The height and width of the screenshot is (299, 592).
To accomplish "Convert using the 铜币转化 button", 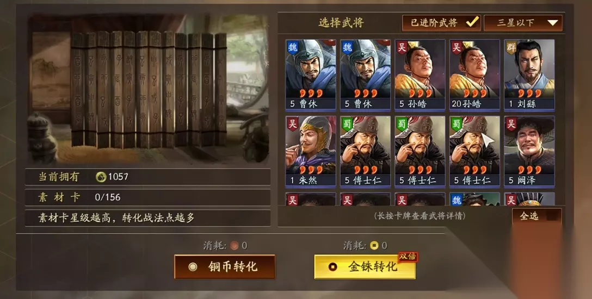I will click(225, 267).
